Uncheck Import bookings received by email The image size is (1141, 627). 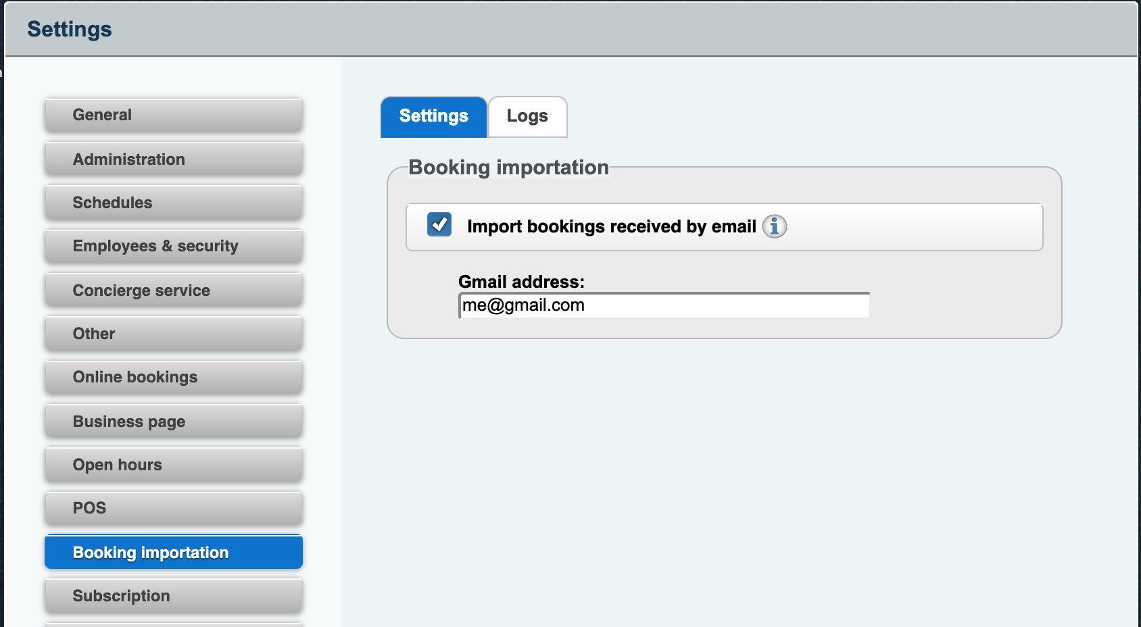[439, 224]
